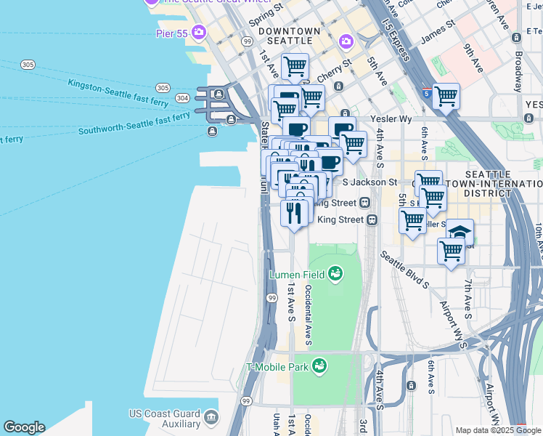Viewport: 543px width, 436px height.
Task: Select the upper King Street station icon
Action: [x=364, y=203]
